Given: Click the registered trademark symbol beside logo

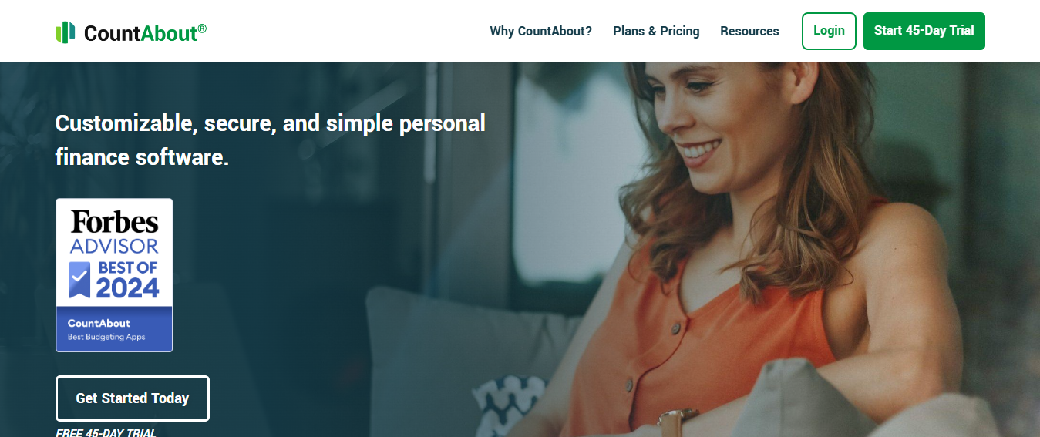Looking at the screenshot, I should [202, 29].
